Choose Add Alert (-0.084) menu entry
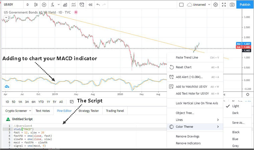The width and height of the screenshot is (254, 150). (195, 77)
